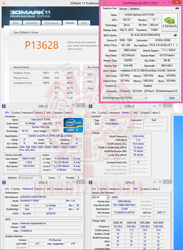Toggle the CUDA checkbox
This screenshot has width=183, height=250.
pyautogui.click(x=134, y=91)
